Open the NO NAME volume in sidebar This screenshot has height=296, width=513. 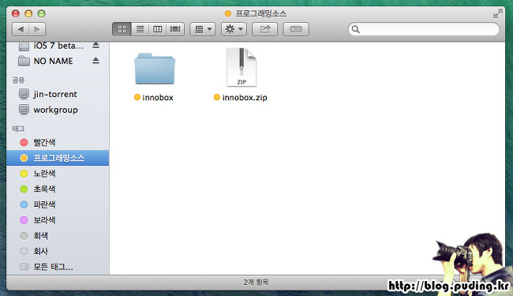(58, 61)
